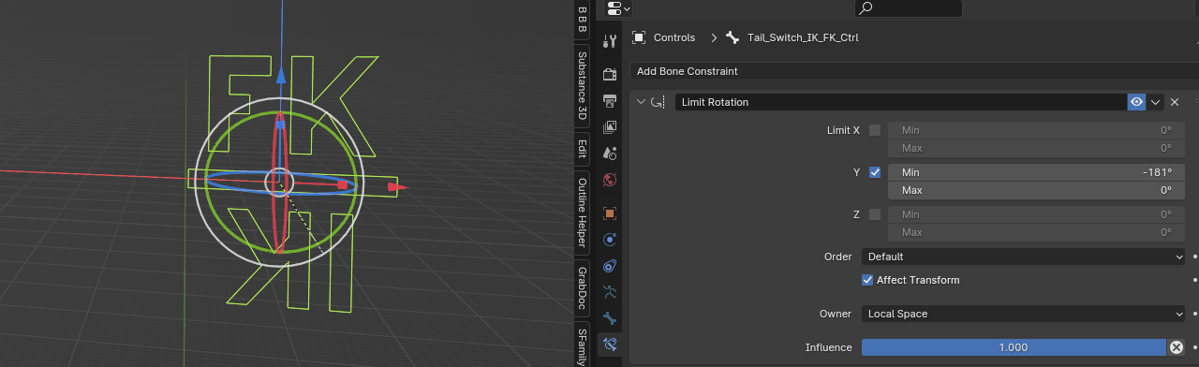Collapse the Limit Rotation constraint panel
The height and width of the screenshot is (367, 1199).
(641, 102)
